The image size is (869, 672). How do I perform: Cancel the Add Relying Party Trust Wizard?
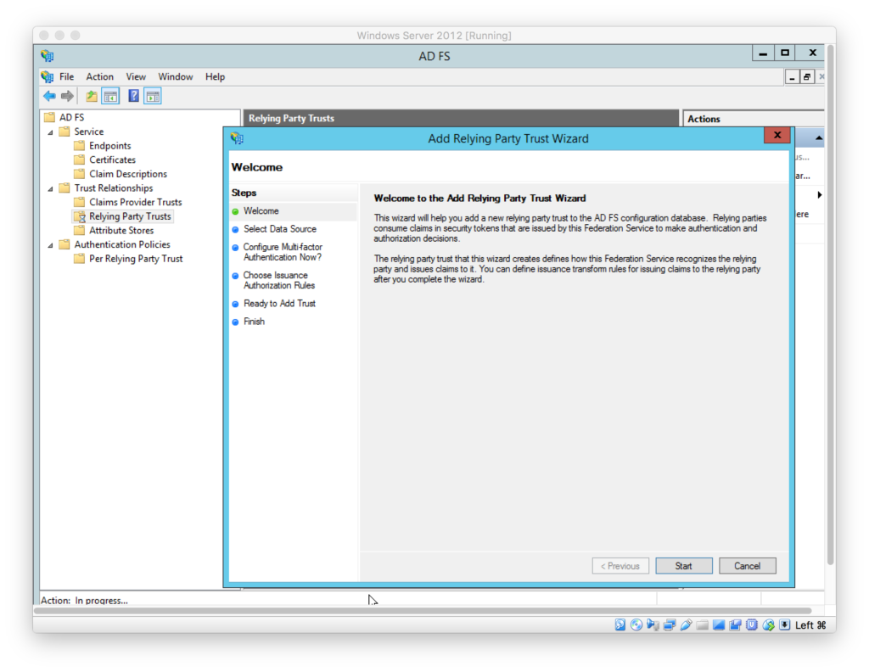pos(747,565)
